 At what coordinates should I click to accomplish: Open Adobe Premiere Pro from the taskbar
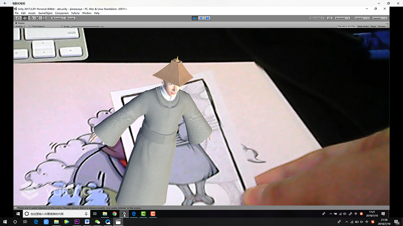77,222
